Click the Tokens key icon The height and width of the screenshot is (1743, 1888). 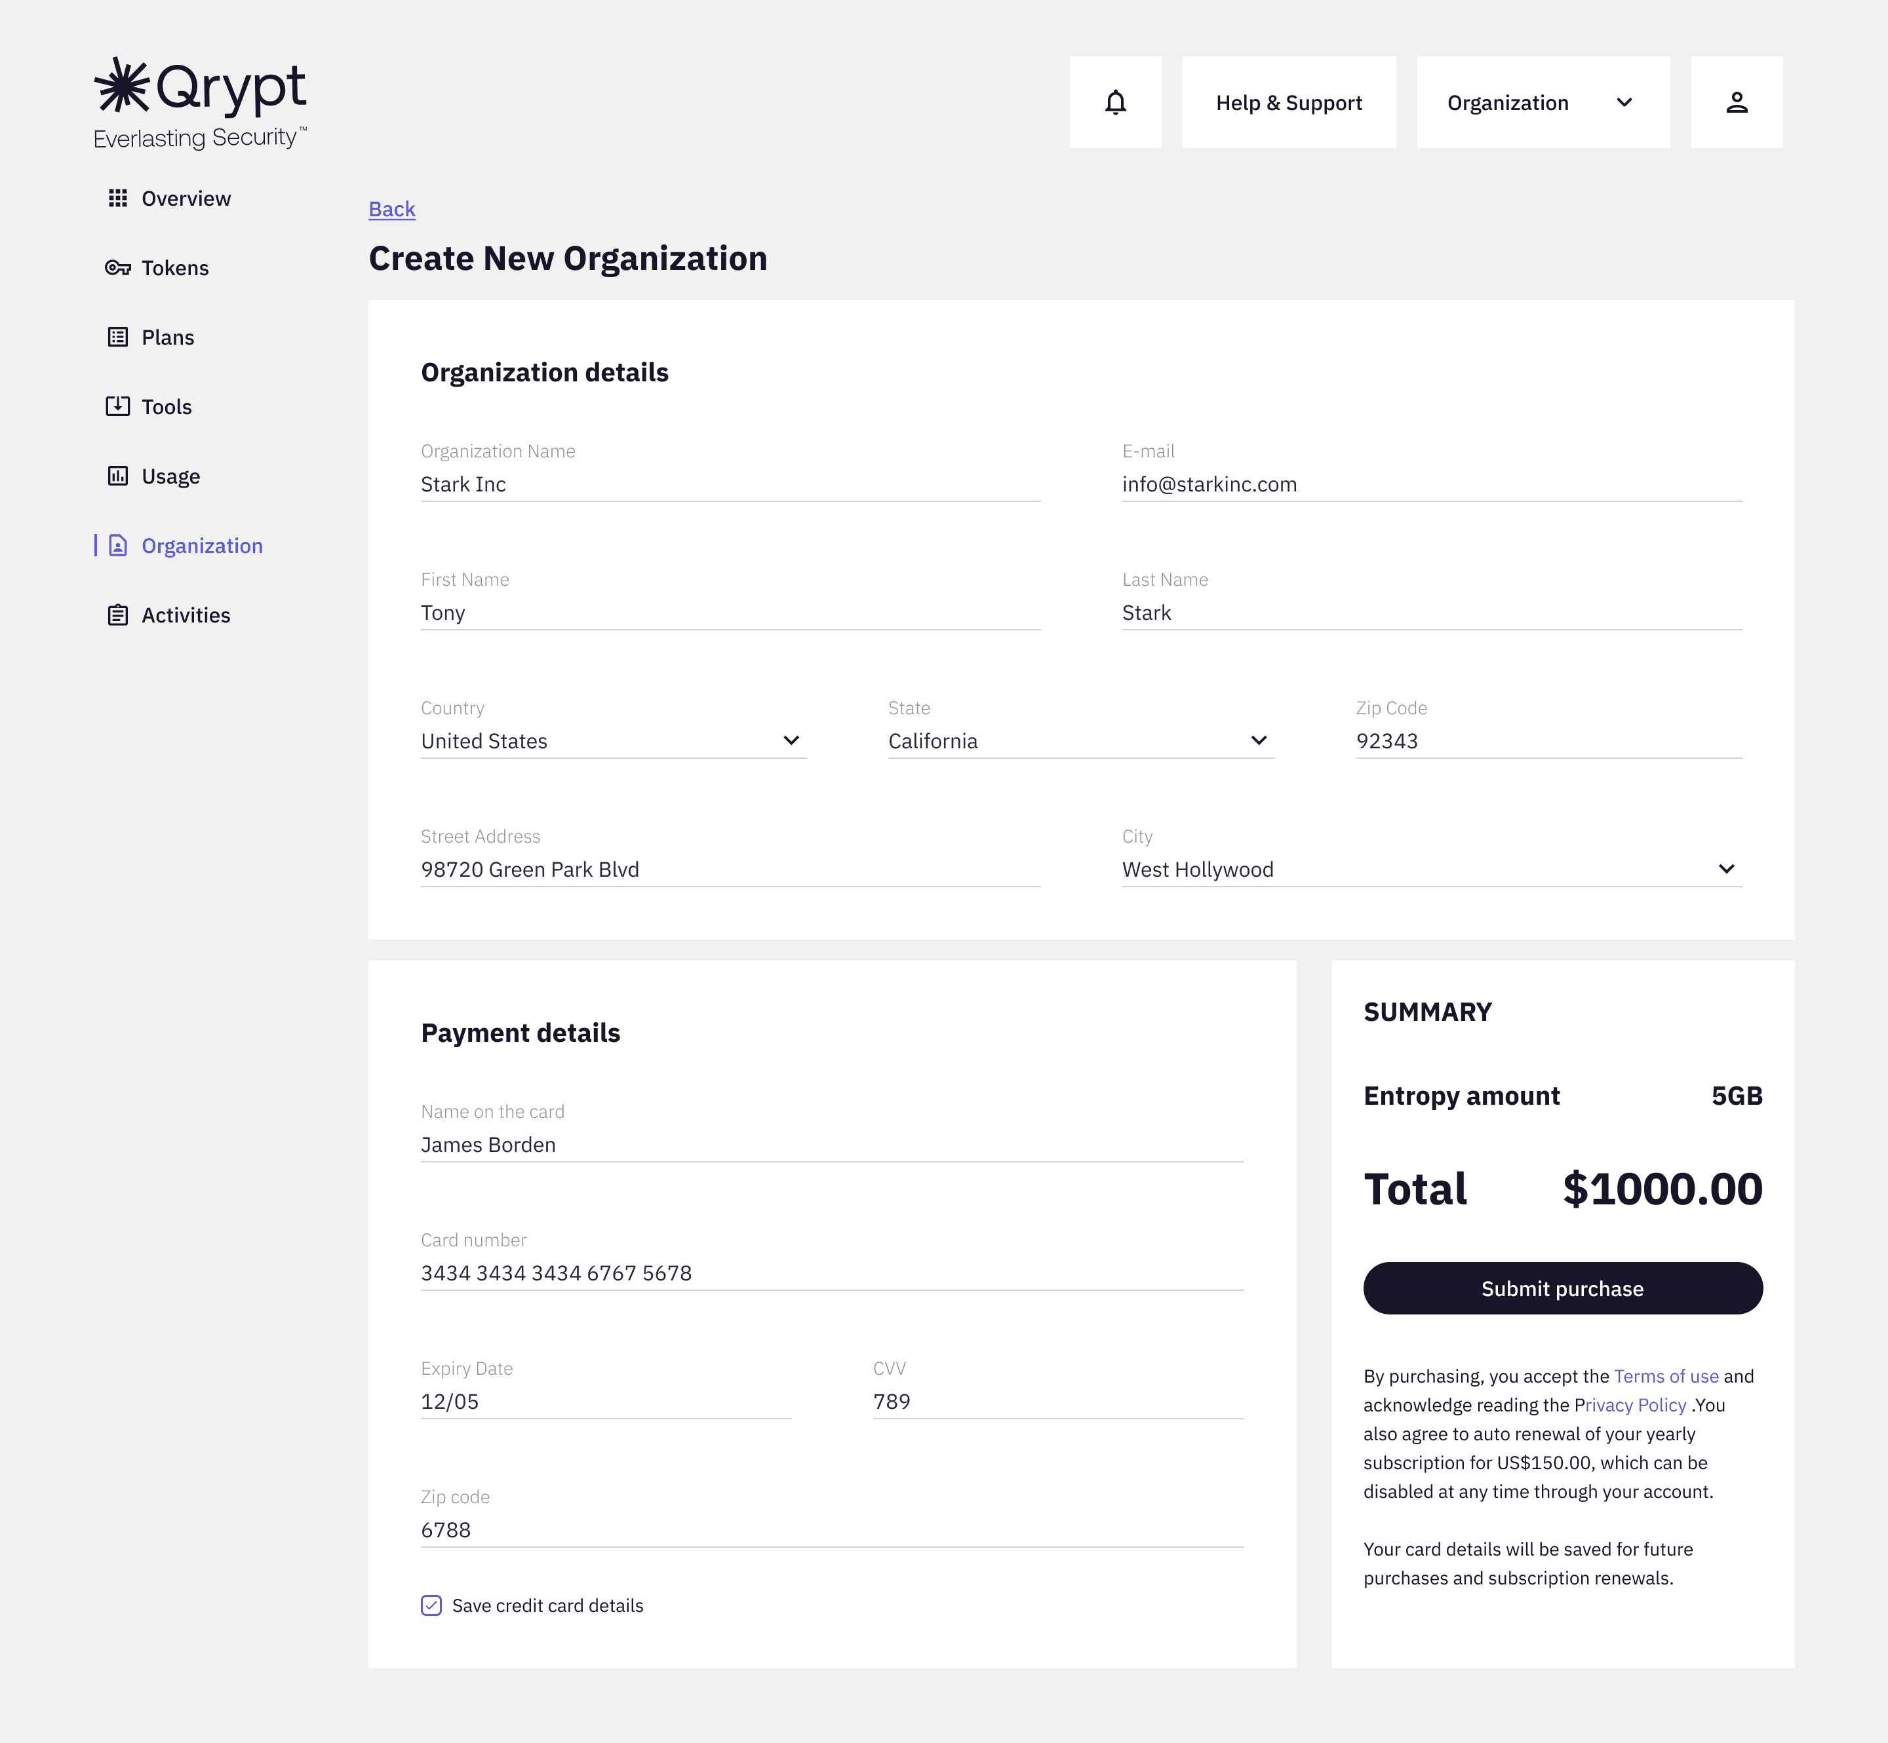[118, 268]
